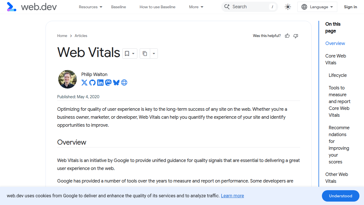Go to the Baseline menu item
The height and width of the screenshot is (205, 364).
118,7
